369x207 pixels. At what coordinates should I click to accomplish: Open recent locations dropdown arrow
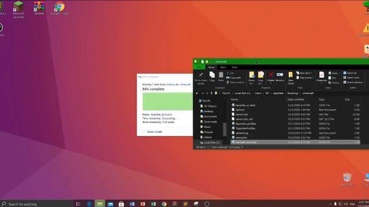tap(207, 93)
